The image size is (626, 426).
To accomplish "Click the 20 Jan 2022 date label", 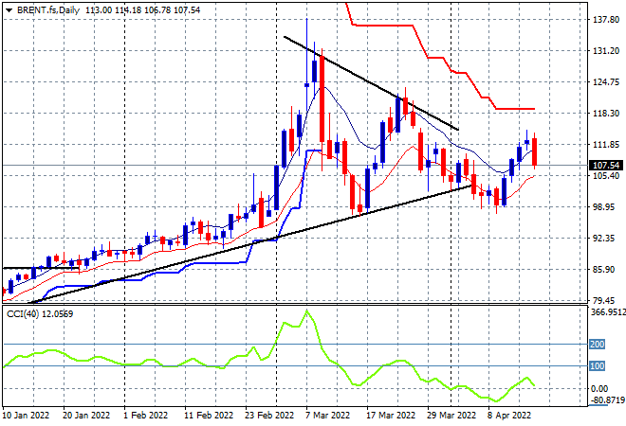I will coord(85,416).
